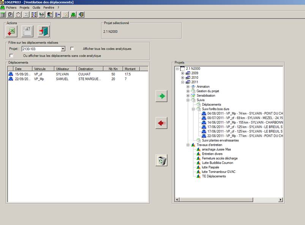Viewport: 305px width, 225px height.
Task: Click the Excel export action icon
Action: coord(12,31)
